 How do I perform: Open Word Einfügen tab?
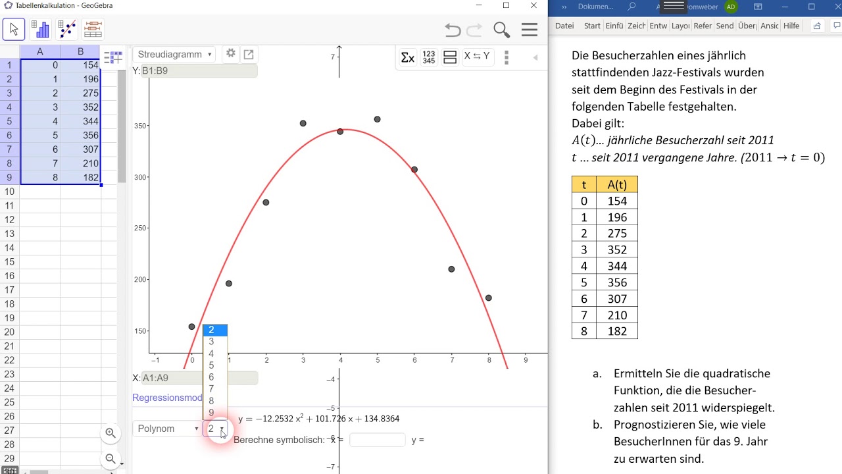[614, 26]
